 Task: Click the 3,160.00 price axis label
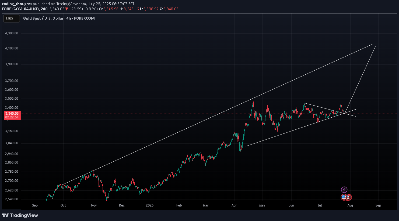click(x=12, y=131)
